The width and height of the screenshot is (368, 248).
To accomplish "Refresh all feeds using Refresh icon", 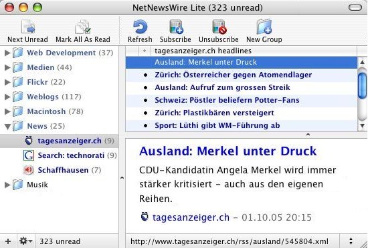I will pos(140,27).
